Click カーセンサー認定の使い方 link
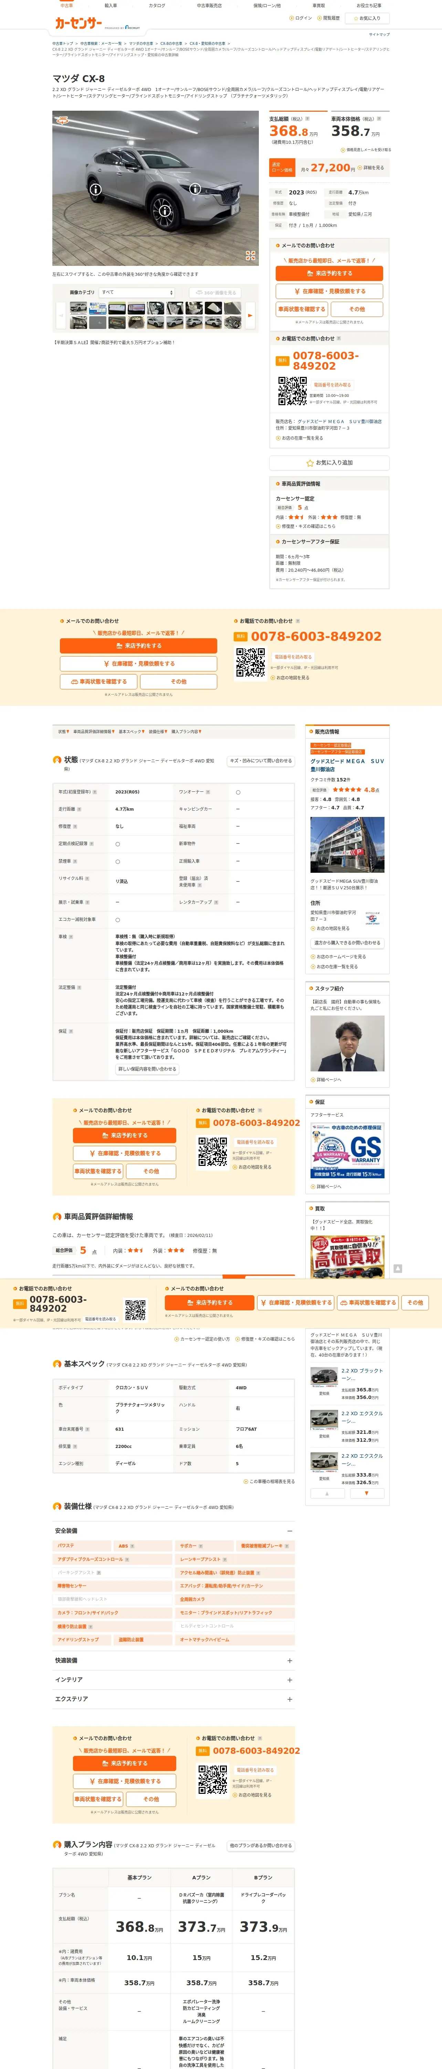Screen dimensions: 442x2069 pyautogui.click(x=202, y=1339)
